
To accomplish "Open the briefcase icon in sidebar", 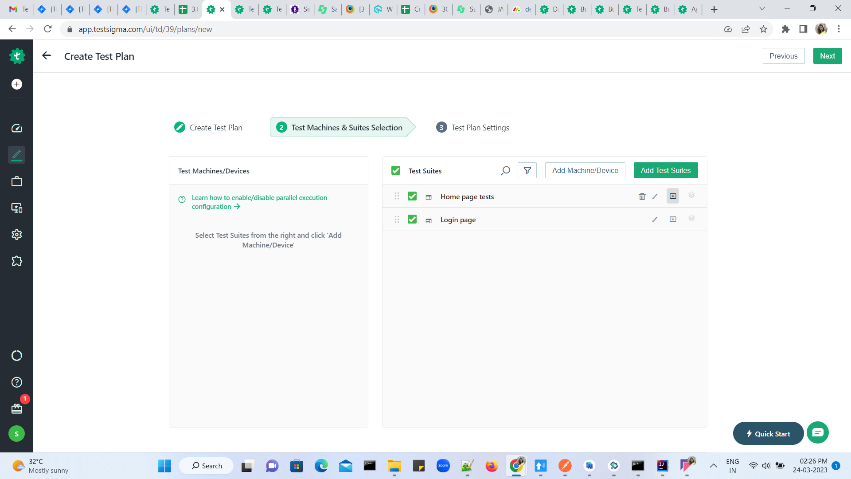I will click(17, 181).
